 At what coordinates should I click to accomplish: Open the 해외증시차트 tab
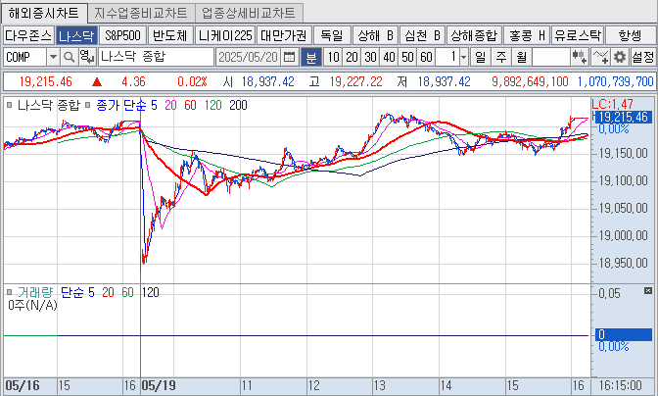point(44,13)
